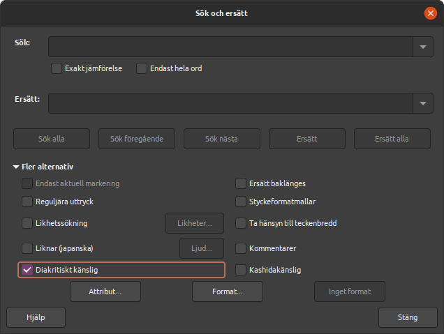Open the Attribut... dialog button

105,291
